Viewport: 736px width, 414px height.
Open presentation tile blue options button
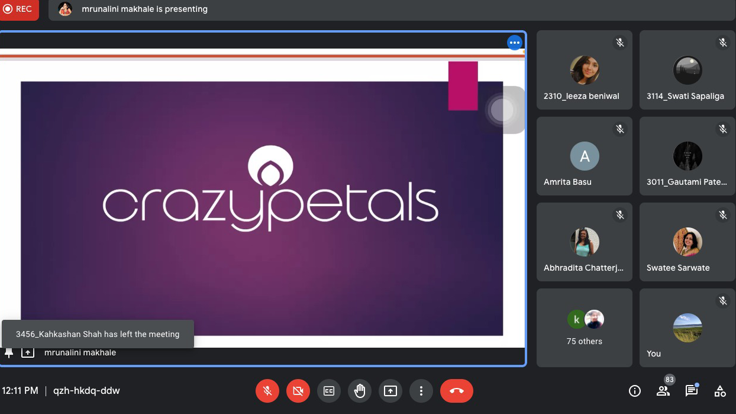click(514, 43)
